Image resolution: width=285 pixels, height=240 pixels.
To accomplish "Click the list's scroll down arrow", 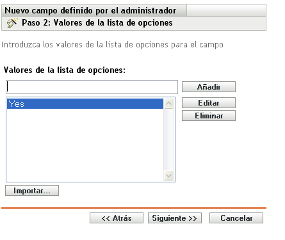I will click(x=168, y=175).
